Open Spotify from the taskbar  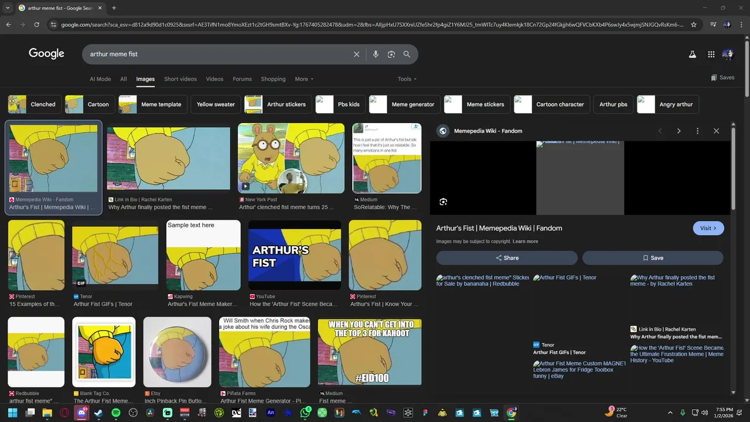(116, 413)
